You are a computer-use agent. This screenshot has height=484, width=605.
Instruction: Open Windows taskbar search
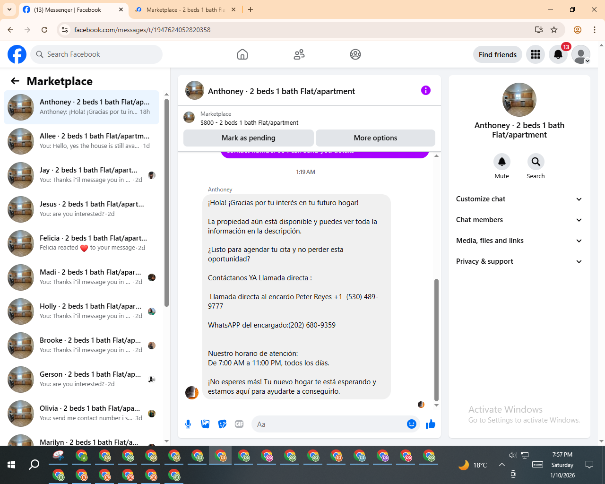[x=34, y=465]
